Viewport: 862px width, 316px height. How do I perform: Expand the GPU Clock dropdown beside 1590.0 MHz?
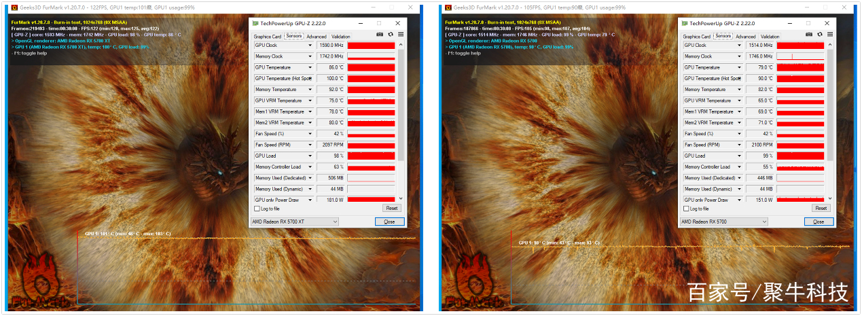pos(310,46)
